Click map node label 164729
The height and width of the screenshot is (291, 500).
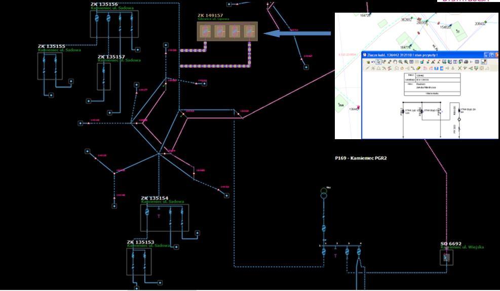(x=365, y=15)
